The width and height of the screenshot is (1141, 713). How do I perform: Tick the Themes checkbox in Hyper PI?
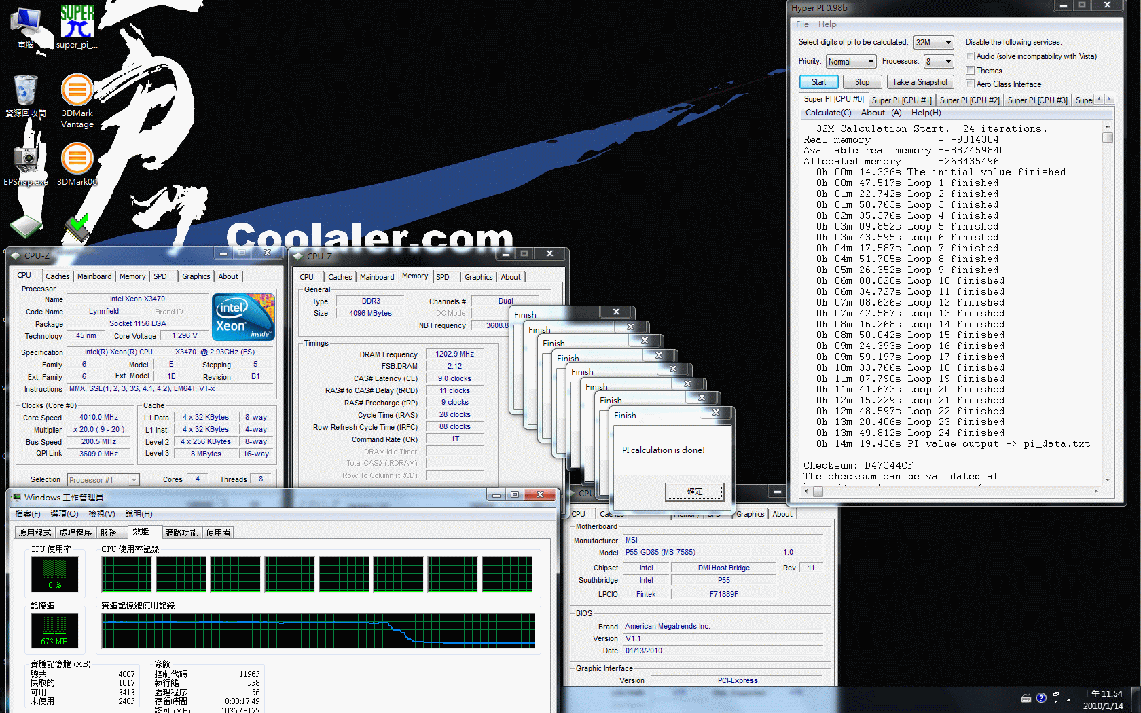(971, 71)
